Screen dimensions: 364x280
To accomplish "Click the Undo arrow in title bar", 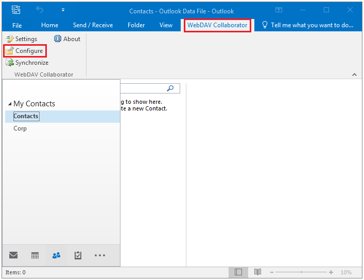I will [x=40, y=10].
